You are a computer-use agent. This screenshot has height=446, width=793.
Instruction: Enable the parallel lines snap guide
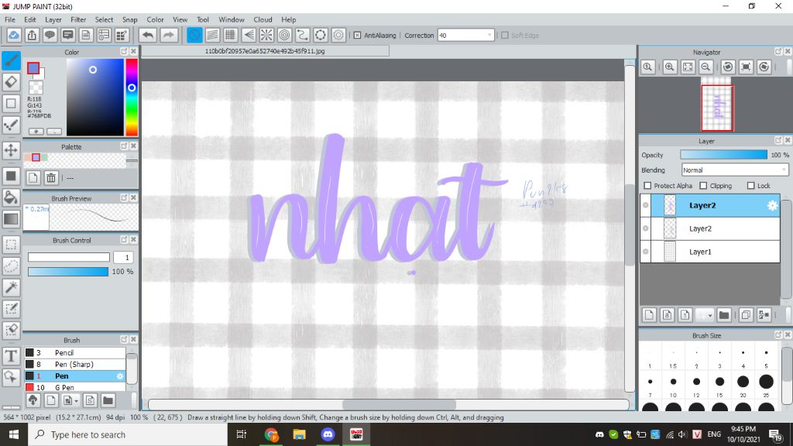coord(212,35)
